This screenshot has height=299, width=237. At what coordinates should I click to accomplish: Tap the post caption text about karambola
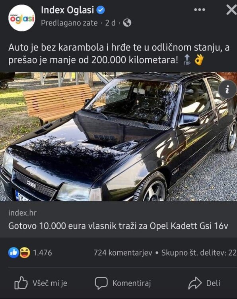click(119, 54)
